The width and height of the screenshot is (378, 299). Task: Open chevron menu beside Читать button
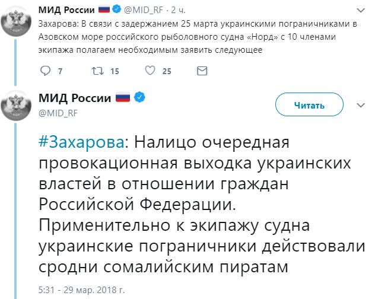[361, 105]
